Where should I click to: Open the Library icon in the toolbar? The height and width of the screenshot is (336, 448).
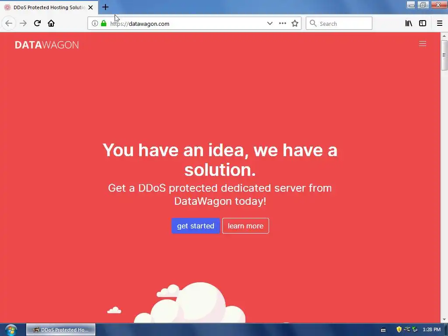409,24
